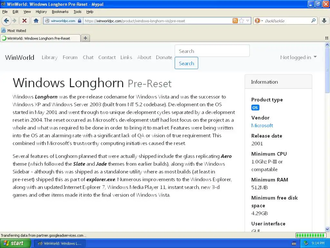
Task: Open the Forum nav link
Action: [x=70, y=57]
